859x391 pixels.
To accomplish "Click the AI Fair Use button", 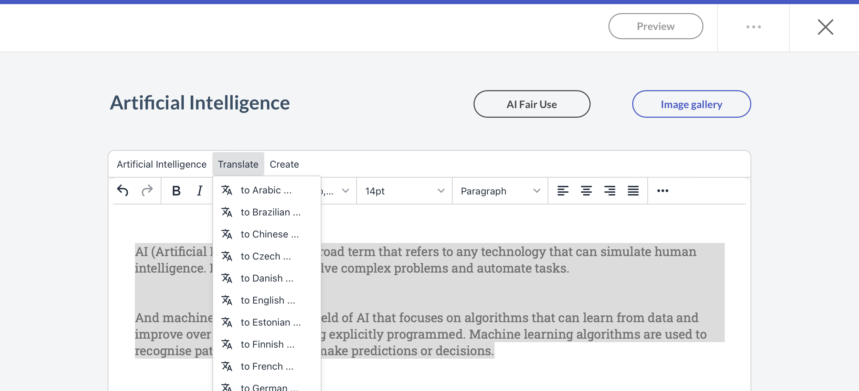I will pyautogui.click(x=531, y=104).
